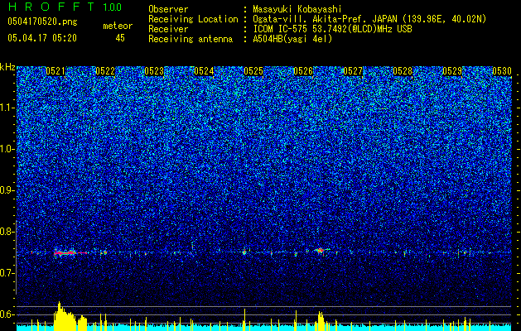521x331 pixels.
Task: Click the yellow power peak near 0526
Action: tap(321, 320)
